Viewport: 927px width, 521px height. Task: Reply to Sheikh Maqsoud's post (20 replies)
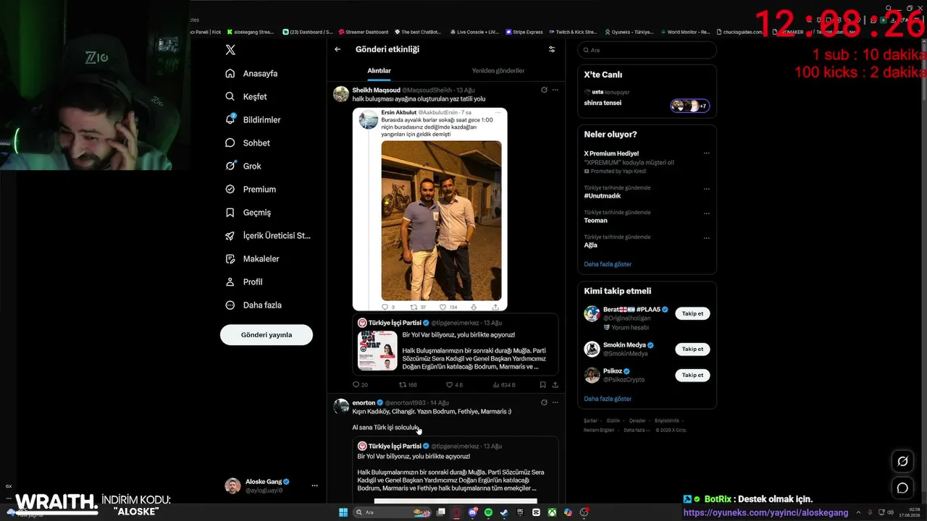coord(360,385)
